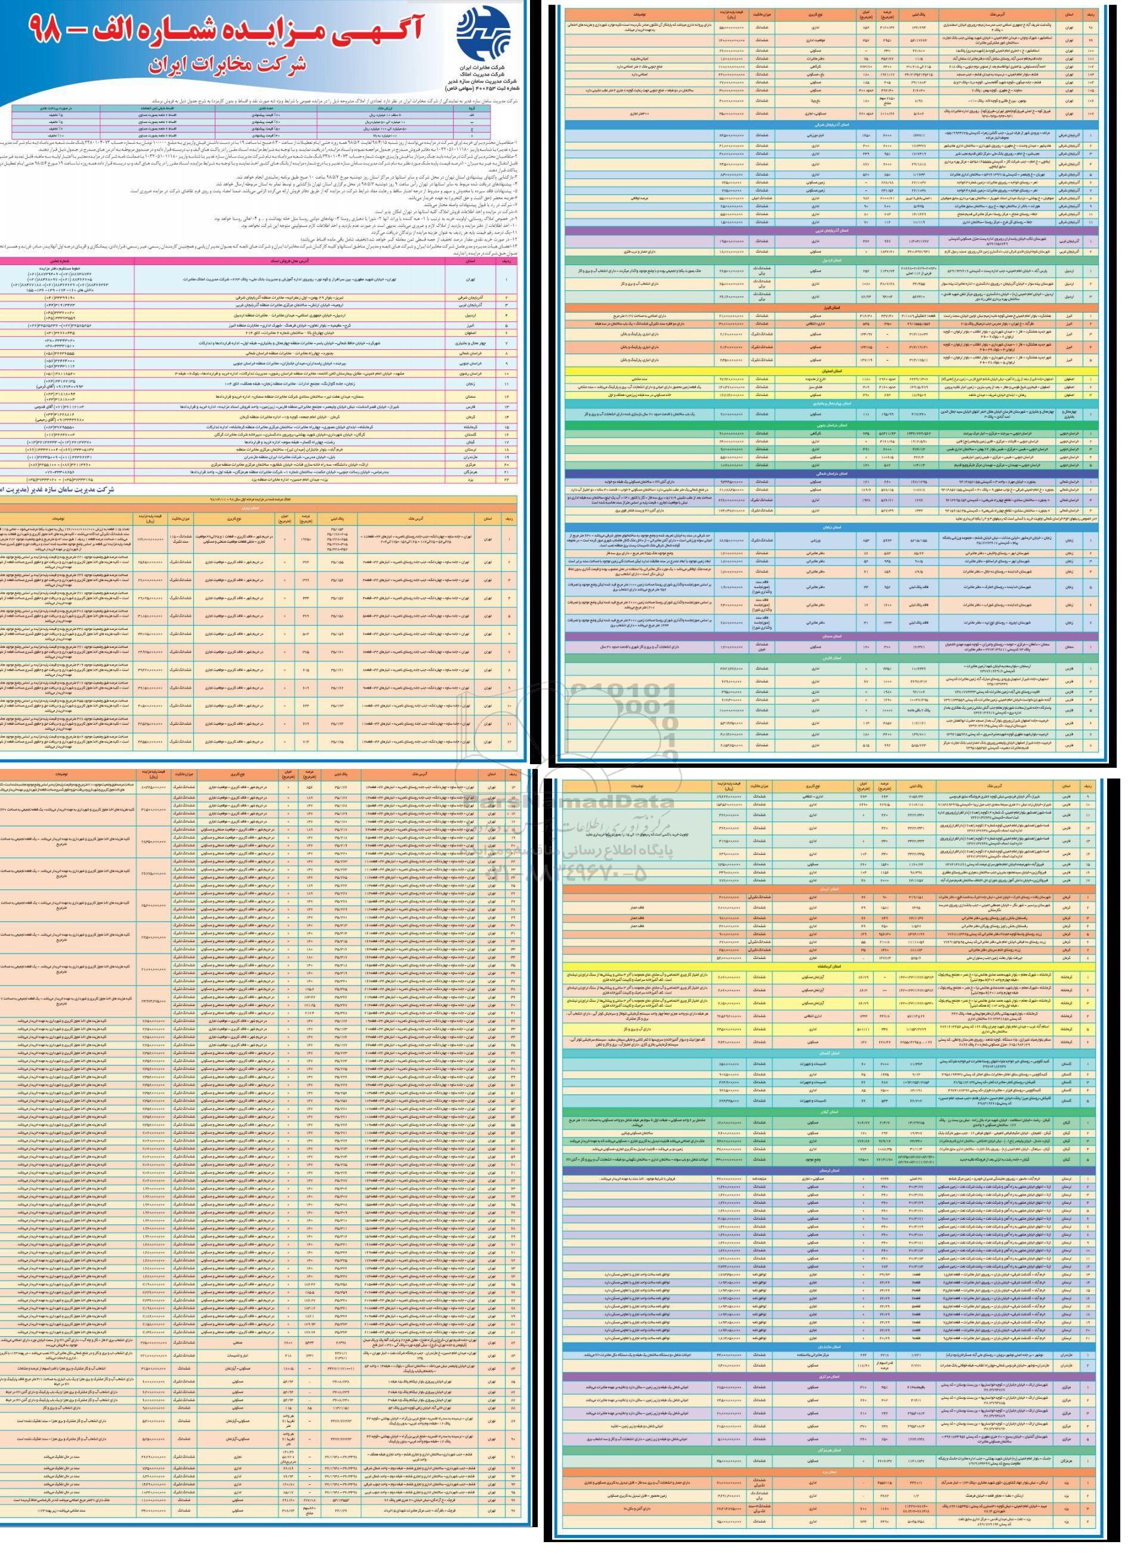Click the "استان خراسان شمالی" section band
This screenshot has height=1563, width=1137.
pos(833,473)
